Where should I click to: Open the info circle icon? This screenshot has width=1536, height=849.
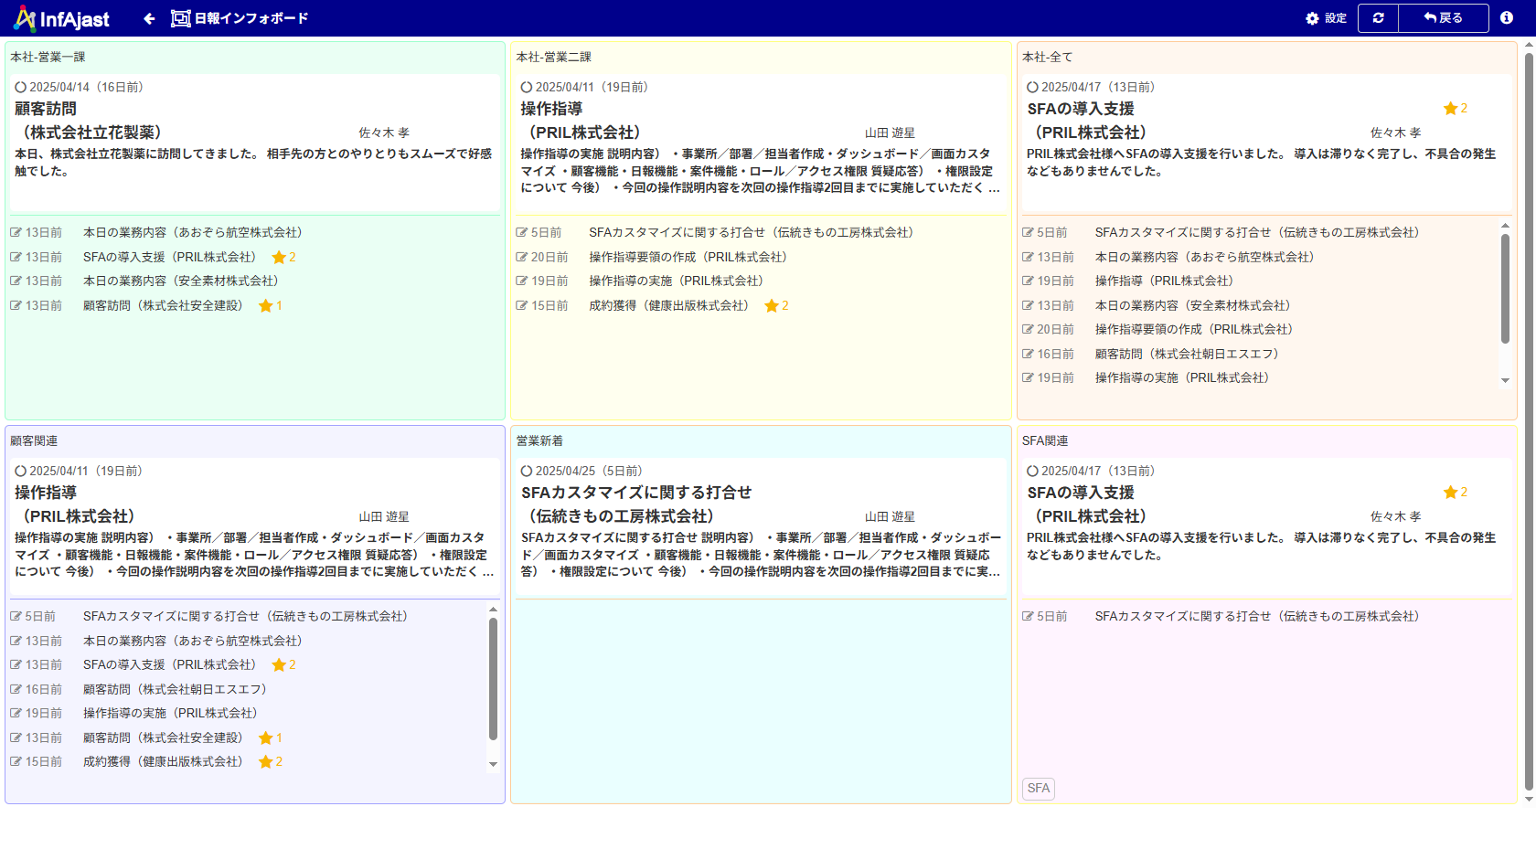(x=1507, y=18)
